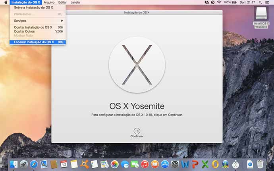Choose Sobre a Instalação do OS X
274x171 pixels.
(x=33, y=8)
